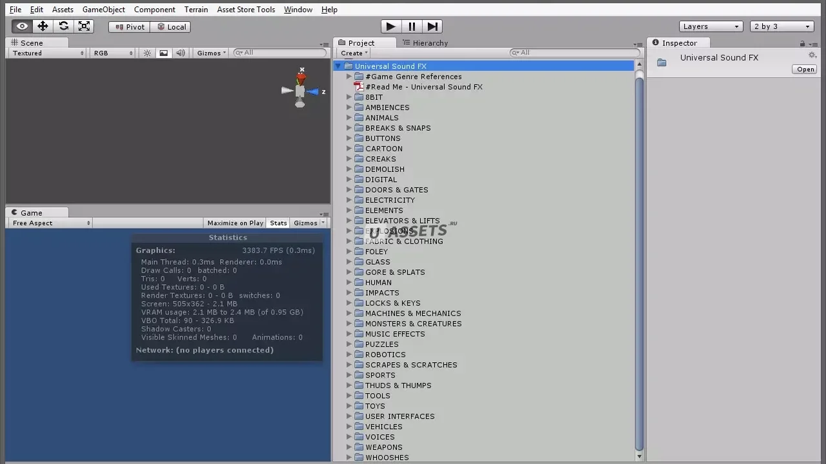Click the Scene view search field
Viewport: 826px width, 464px height.
coord(279,53)
